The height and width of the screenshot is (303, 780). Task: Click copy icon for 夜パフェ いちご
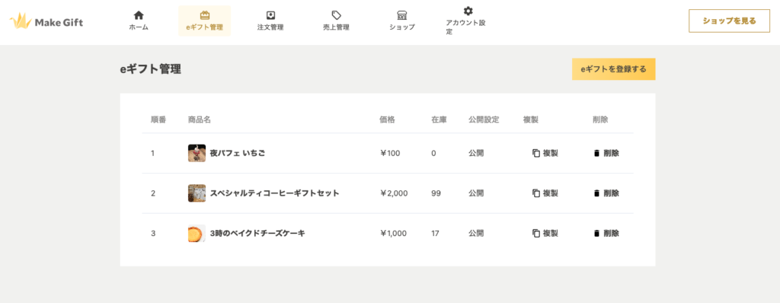(536, 153)
